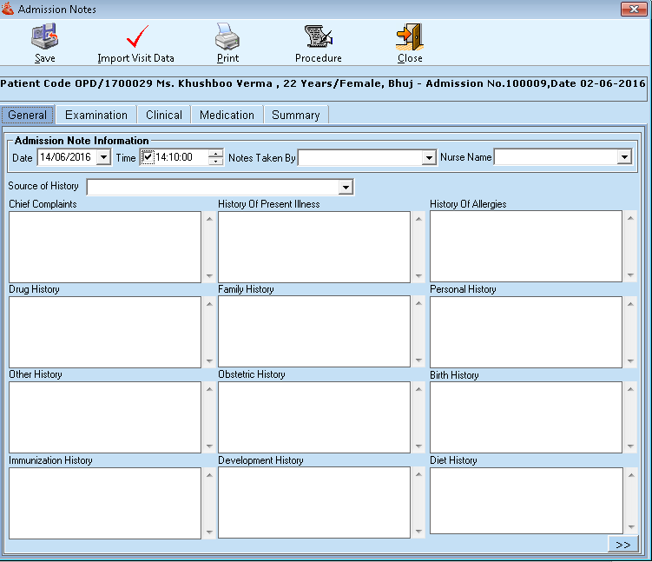Click the Admission Notes title bar app icon

click(8, 9)
